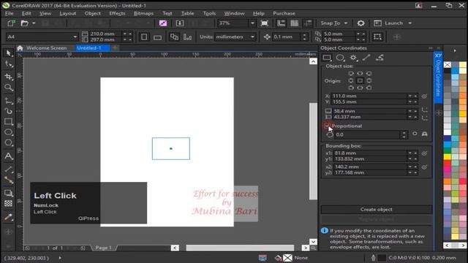Expand the color palette flyout arrow
The image size is (468, 263).
click(455, 50)
